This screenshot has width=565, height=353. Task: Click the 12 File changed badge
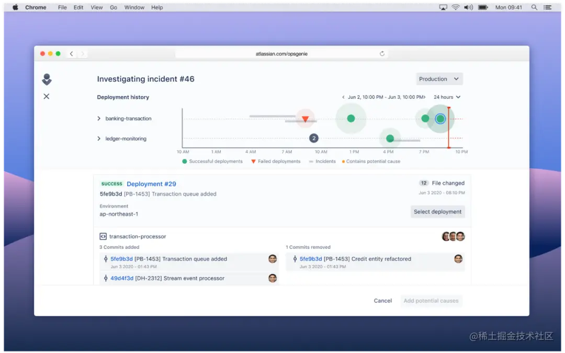pyautogui.click(x=424, y=183)
